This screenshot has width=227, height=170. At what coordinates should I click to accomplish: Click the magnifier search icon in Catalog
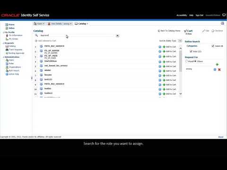[x=36, y=35]
